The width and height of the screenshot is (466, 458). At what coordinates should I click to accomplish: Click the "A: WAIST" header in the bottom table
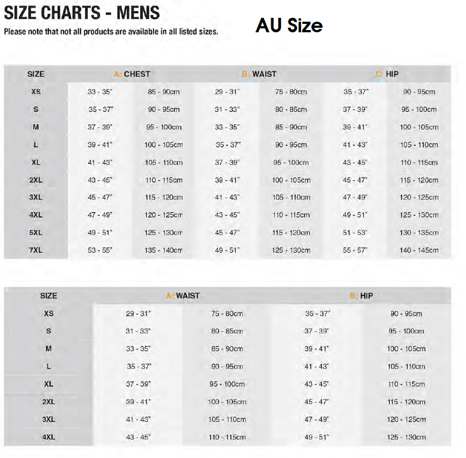click(x=183, y=296)
